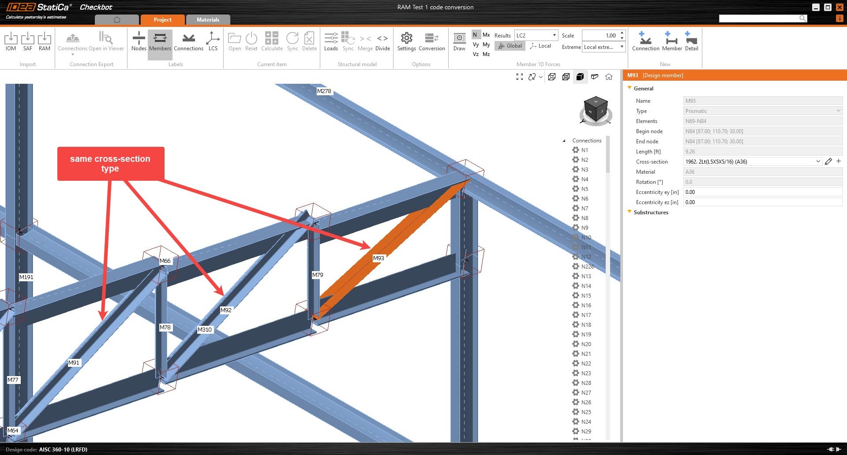The image size is (847, 455).
Task: Click the home icon in the 3D view toolbar
Action: (609, 77)
